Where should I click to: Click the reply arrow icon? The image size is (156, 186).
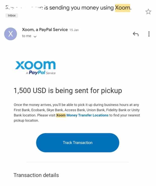(136, 34)
